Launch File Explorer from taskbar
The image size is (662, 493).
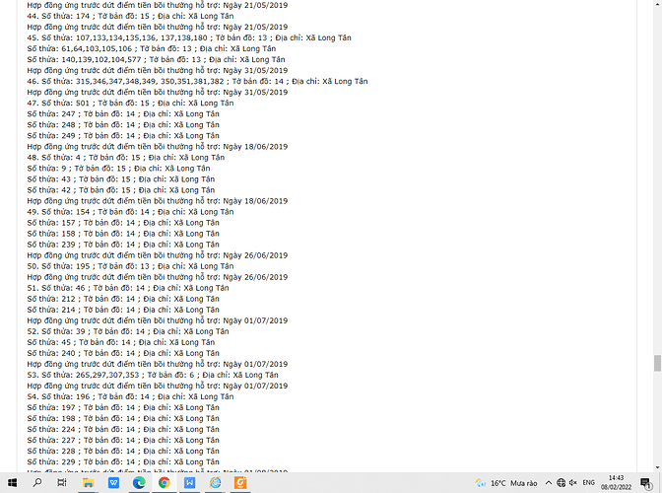click(x=88, y=482)
